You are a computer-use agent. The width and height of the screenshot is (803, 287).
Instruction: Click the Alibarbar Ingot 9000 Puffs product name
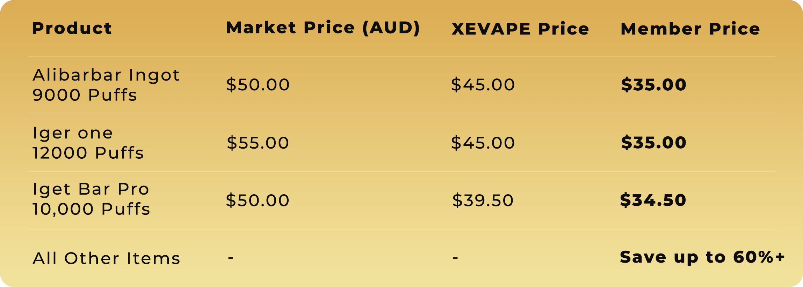[106, 85]
